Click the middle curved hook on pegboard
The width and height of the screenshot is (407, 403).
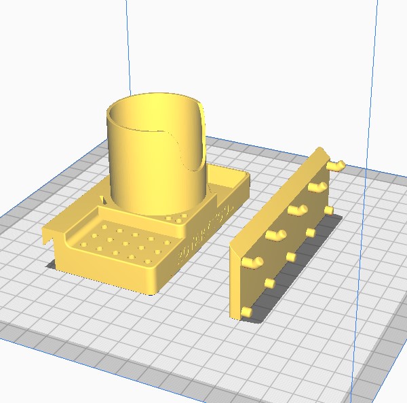tap(296, 210)
